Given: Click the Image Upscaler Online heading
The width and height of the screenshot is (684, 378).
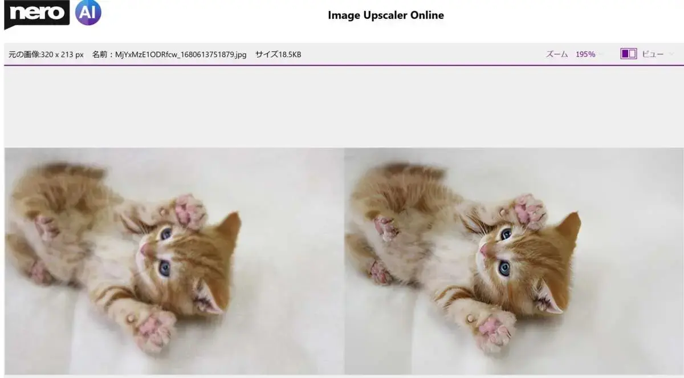Looking at the screenshot, I should [386, 15].
